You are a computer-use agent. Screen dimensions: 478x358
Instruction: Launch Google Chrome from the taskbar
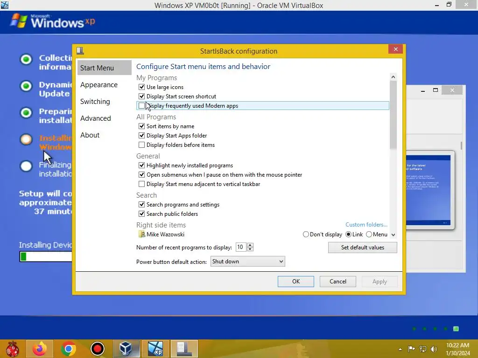68,349
